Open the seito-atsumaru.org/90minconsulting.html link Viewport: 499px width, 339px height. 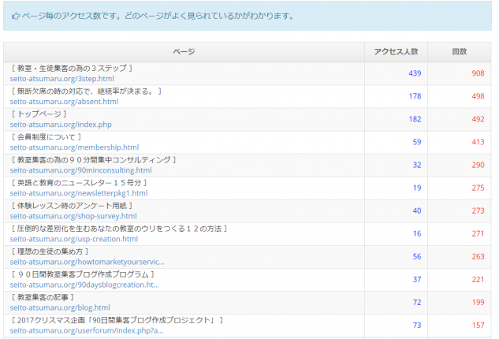pos(81,170)
